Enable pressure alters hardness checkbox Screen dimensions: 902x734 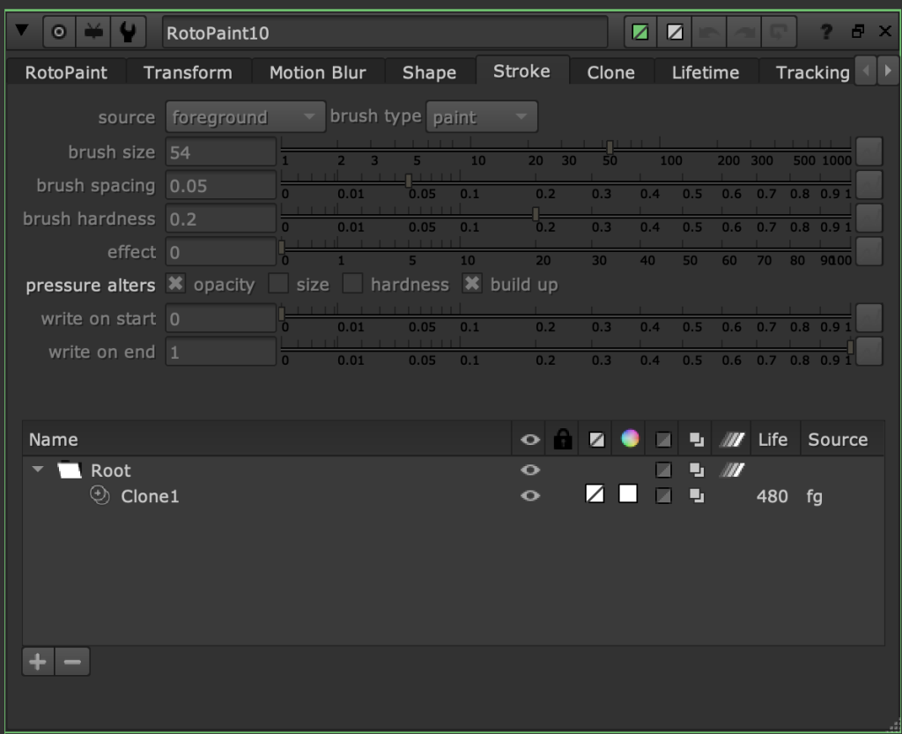pyautogui.click(x=352, y=283)
